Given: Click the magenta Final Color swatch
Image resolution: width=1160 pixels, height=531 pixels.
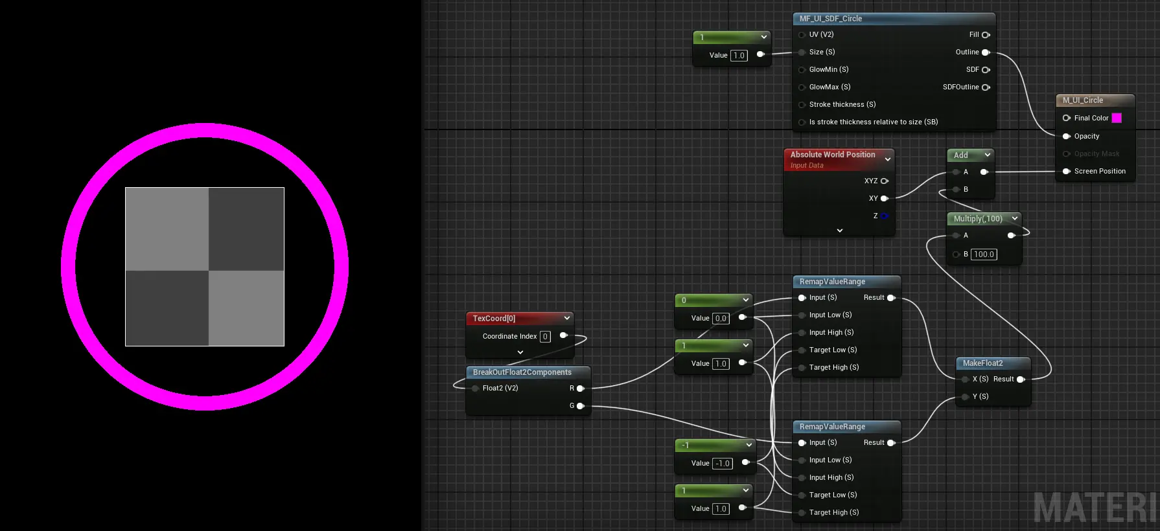Looking at the screenshot, I should tap(1117, 119).
